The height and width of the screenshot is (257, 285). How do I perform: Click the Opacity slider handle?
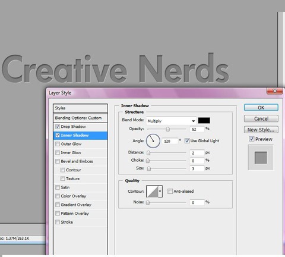click(x=167, y=129)
